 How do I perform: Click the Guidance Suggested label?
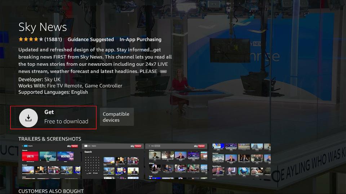coord(91,40)
